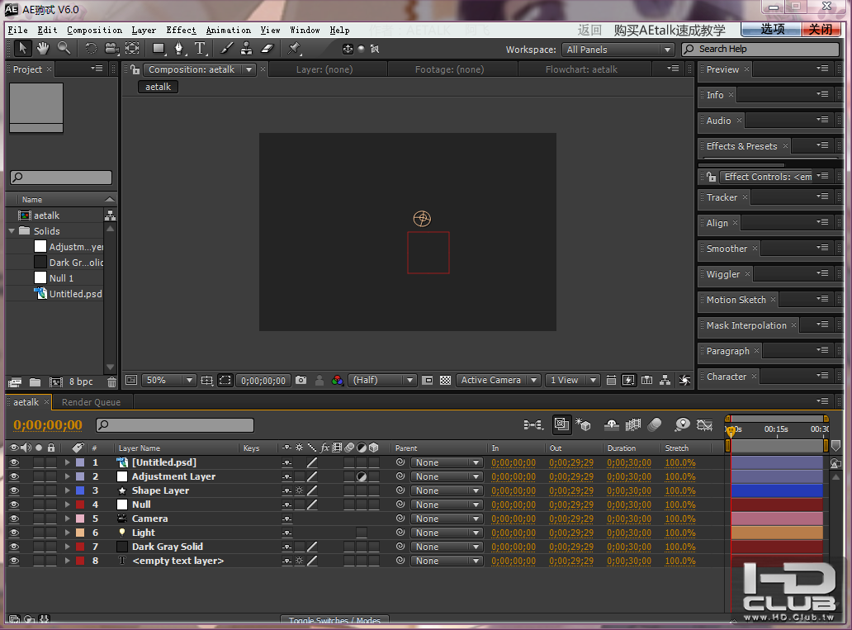Open the Workspace All Panels dropdown
Screen dimensions: 852x630
pos(618,50)
